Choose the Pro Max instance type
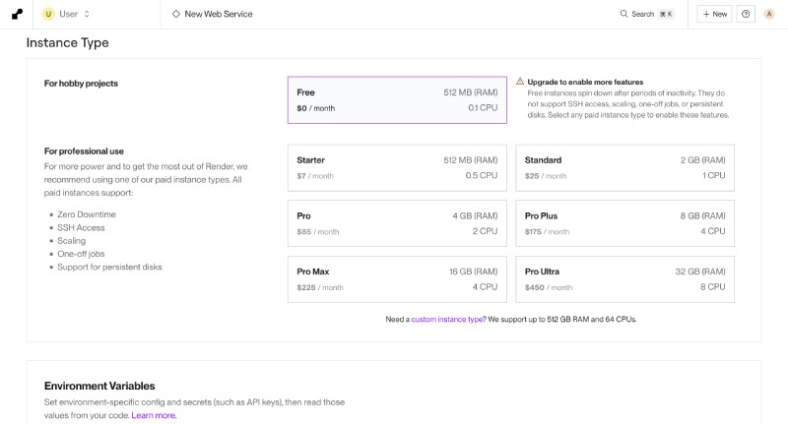 (x=397, y=279)
